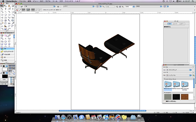Select the ビジュアライズ tool set
196x122 pixels.
[7, 52]
